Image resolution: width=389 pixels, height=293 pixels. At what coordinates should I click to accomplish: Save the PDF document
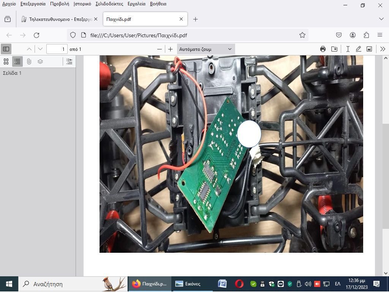coord(334,49)
